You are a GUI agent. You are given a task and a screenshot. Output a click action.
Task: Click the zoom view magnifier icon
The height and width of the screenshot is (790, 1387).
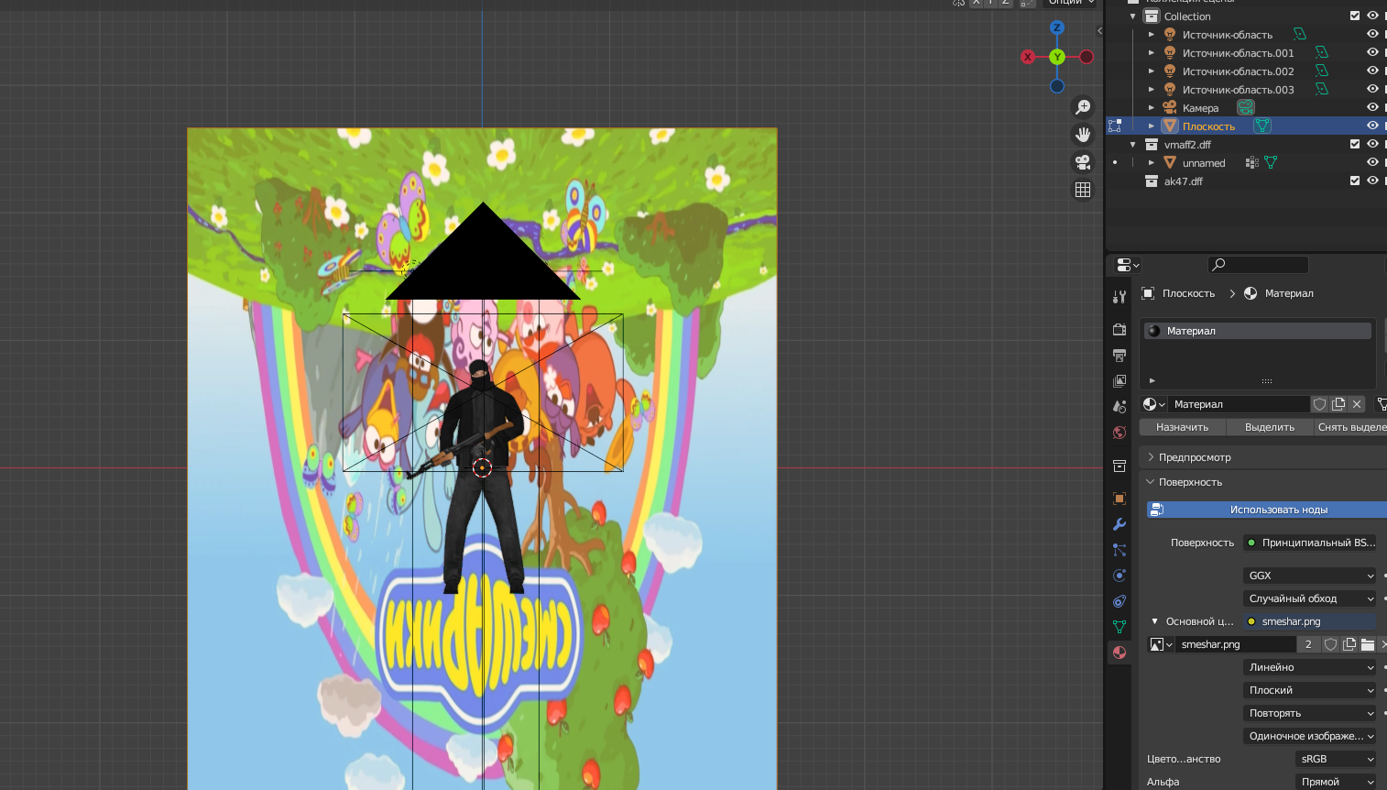(x=1083, y=107)
